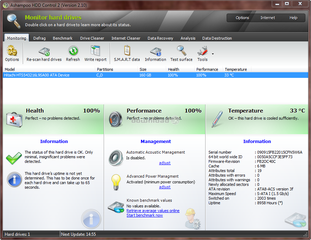Image resolution: width=311 pixels, height=240 pixels.
Task: Sort by the Temperature column header
Action: (237, 69)
